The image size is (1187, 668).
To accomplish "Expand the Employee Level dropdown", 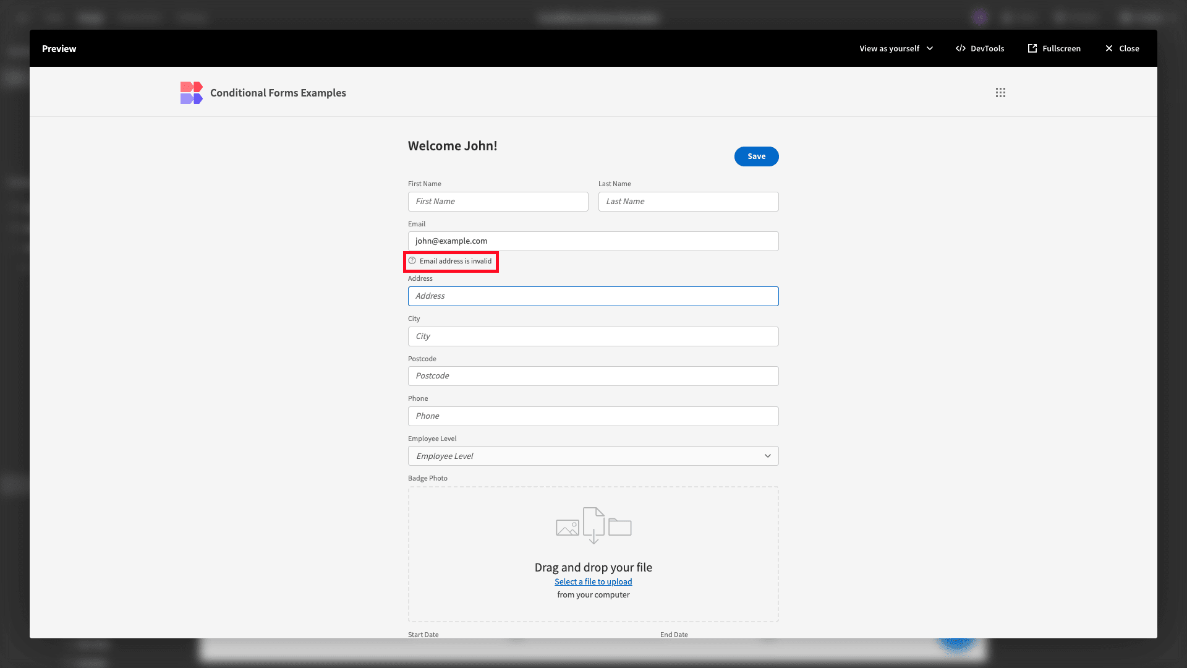I will pos(593,456).
